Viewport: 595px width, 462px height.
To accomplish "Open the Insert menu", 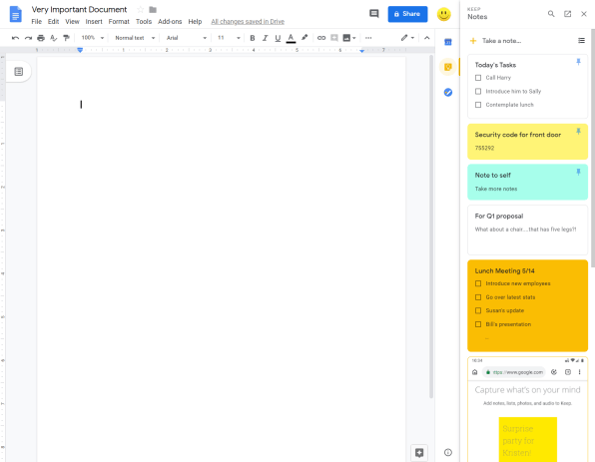I will coord(94,22).
